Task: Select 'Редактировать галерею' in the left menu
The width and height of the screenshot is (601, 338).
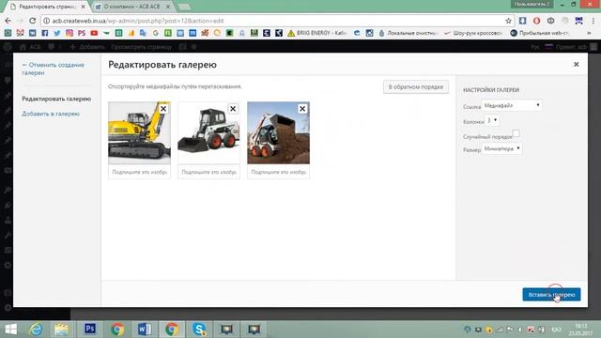Action: (56, 99)
